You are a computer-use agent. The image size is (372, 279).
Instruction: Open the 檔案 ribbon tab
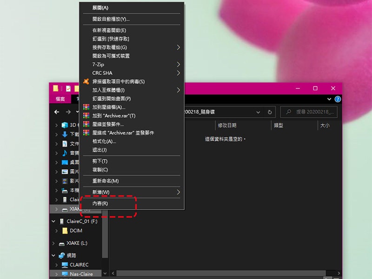60,99
